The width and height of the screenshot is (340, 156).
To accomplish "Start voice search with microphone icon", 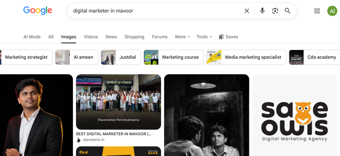I will 262,11.
